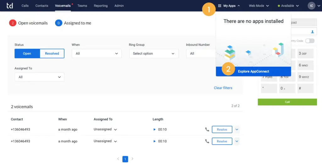Click the Length column header

coord(158,119)
